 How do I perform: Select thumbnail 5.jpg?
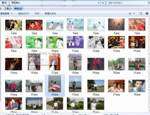[96, 24]
